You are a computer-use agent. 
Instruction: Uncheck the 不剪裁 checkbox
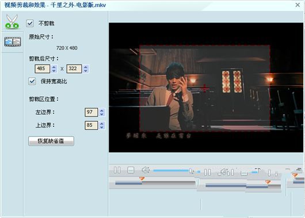tap(30, 23)
